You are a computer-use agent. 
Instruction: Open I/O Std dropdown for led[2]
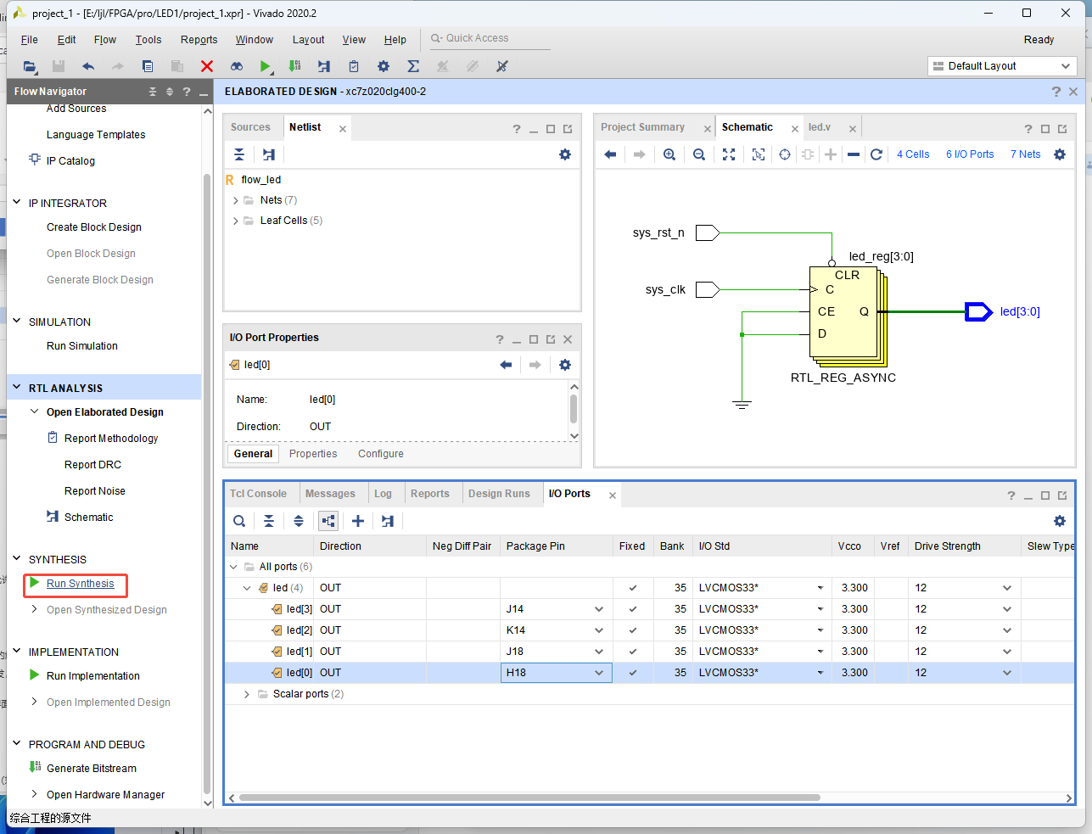tap(820, 630)
